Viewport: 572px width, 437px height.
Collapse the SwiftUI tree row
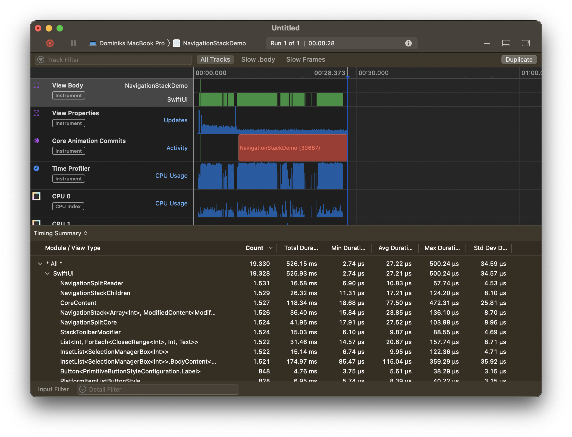pyautogui.click(x=47, y=273)
